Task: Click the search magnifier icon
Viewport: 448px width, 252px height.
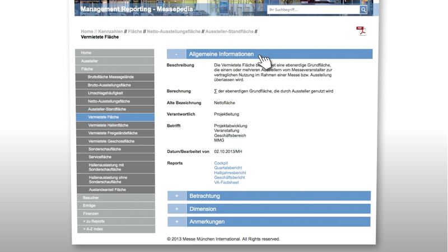Action: coord(363,10)
